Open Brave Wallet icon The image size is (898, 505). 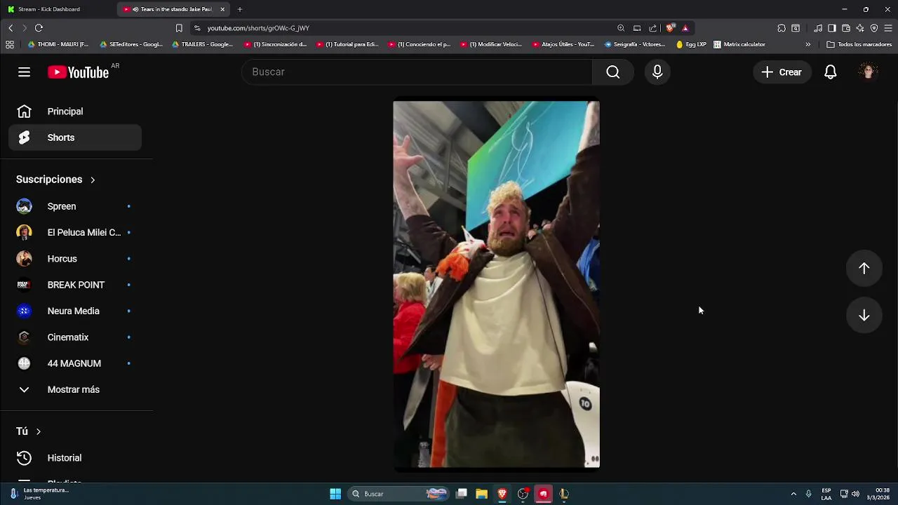click(846, 28)
